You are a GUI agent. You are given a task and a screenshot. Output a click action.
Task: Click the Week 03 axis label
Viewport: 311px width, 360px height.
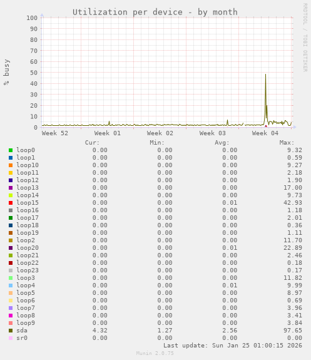coord(213,133)
